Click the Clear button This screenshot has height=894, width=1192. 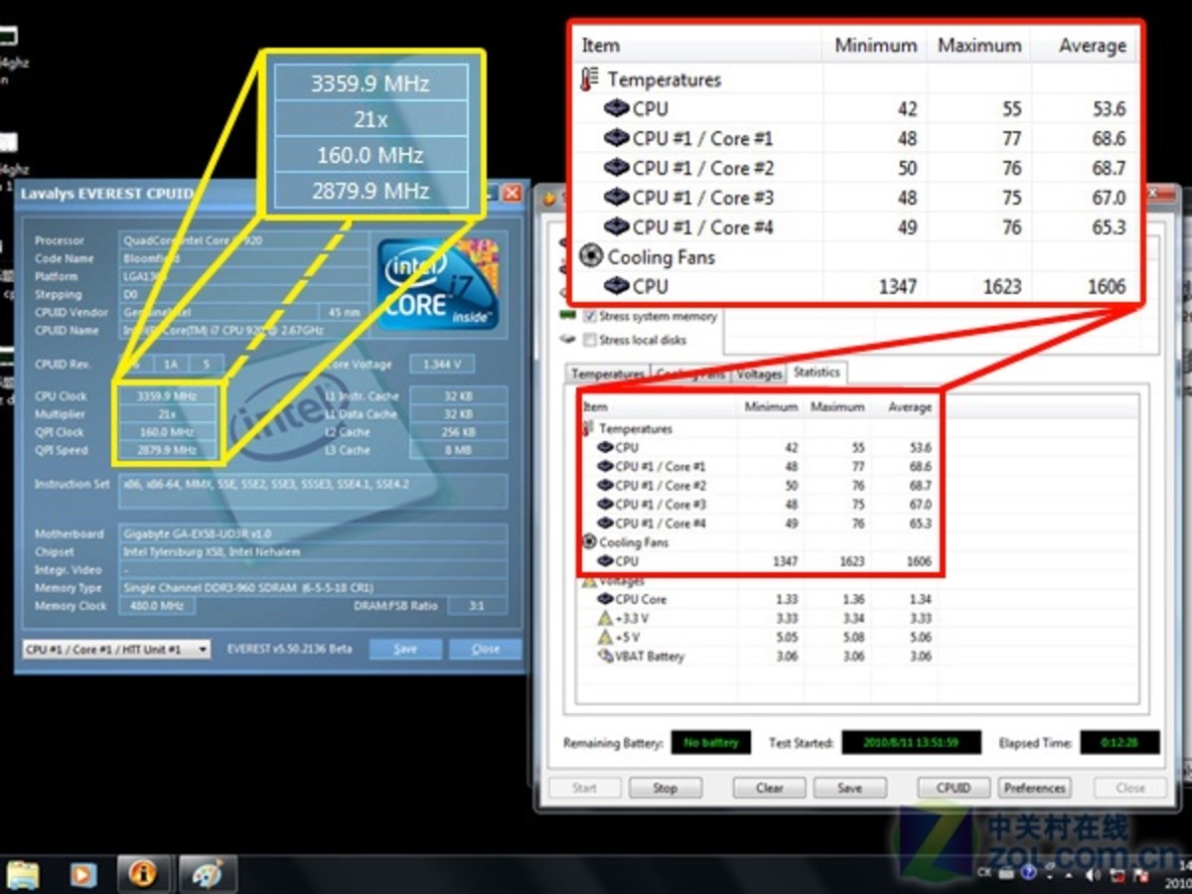point(769,788)
